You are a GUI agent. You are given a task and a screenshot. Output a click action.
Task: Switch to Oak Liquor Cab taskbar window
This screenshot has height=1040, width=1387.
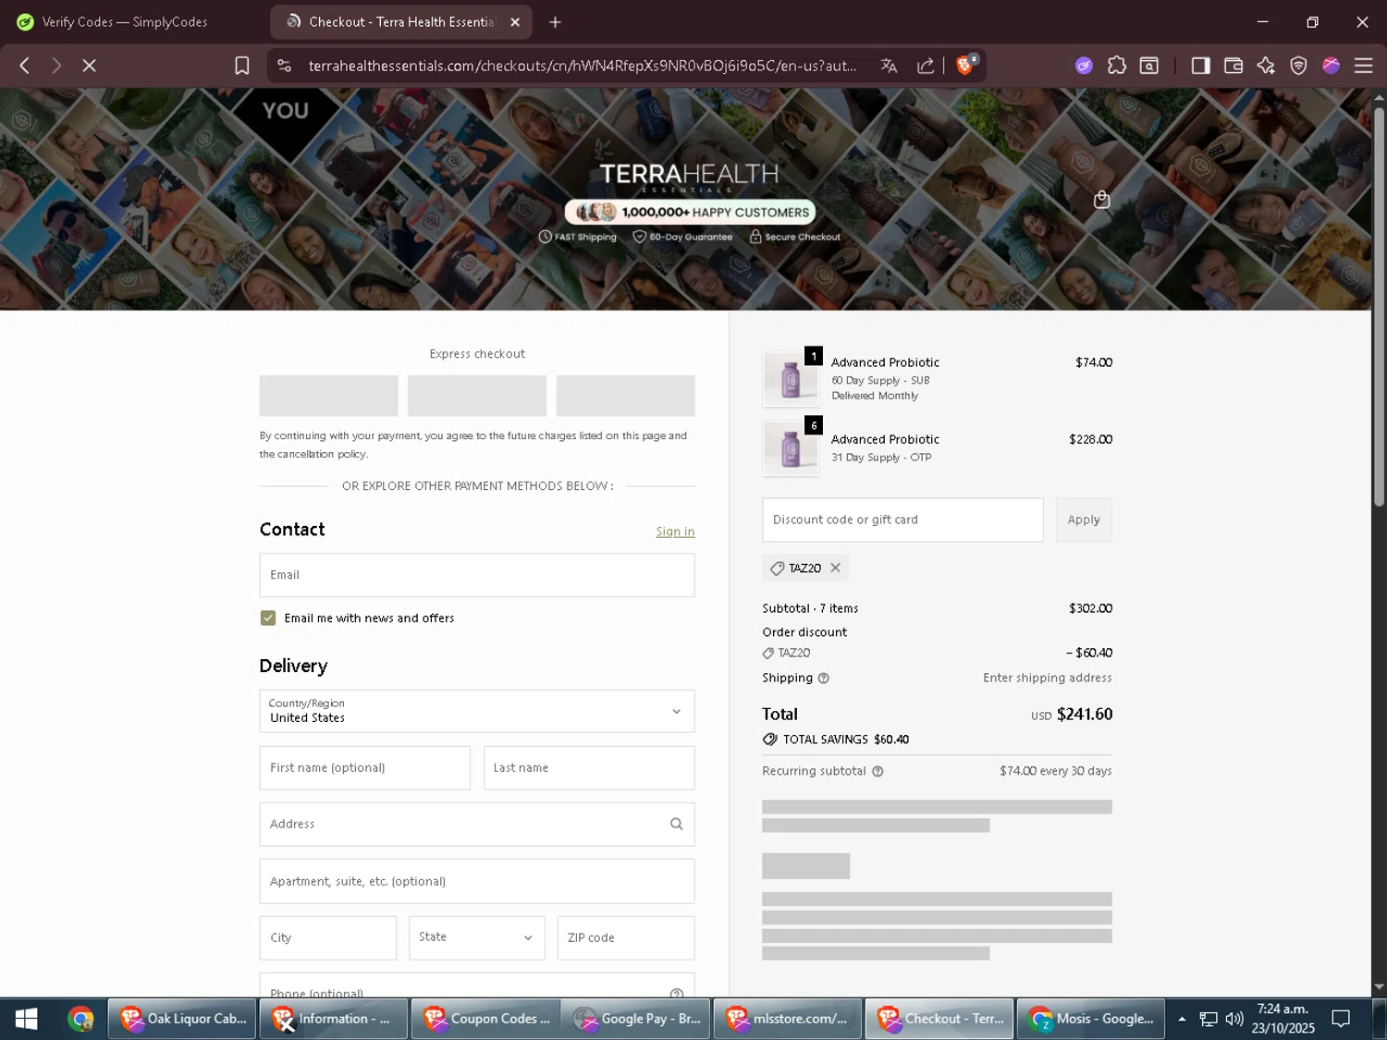(x=182, y=1019)
